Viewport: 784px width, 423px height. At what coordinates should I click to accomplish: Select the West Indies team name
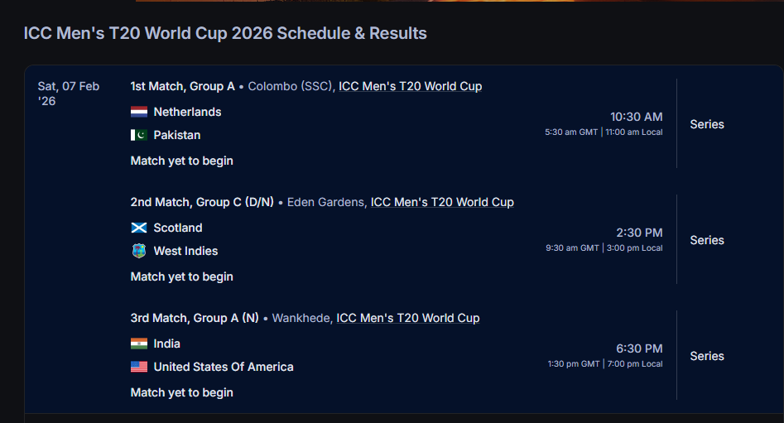[185, 251]
